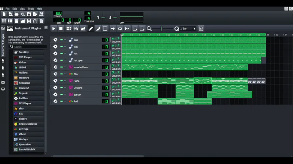This screenshot has height=164, width=293.
Task: Open the gear menu of the kick track
Action: pos(55,47)
